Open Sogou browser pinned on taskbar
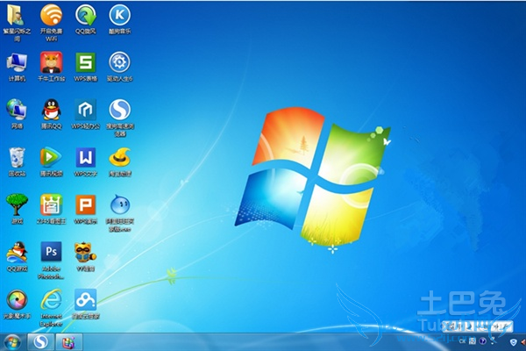The height and width of the screenshot is (351, 526). [39, 340]
